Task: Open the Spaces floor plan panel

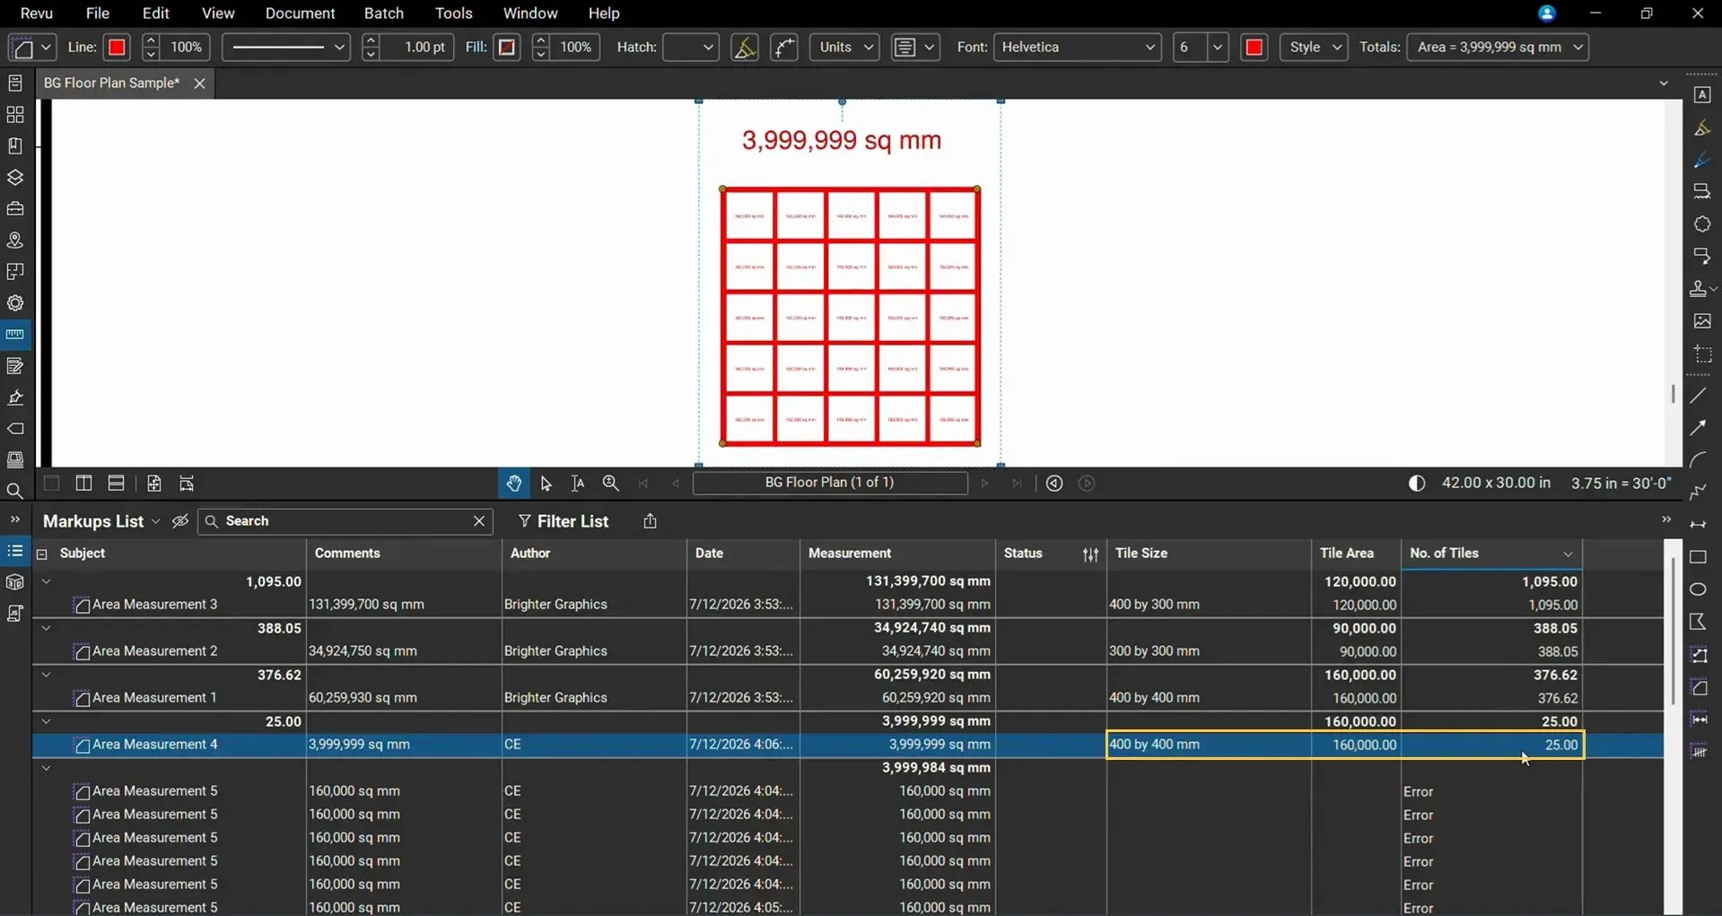Action: point(15,272)
